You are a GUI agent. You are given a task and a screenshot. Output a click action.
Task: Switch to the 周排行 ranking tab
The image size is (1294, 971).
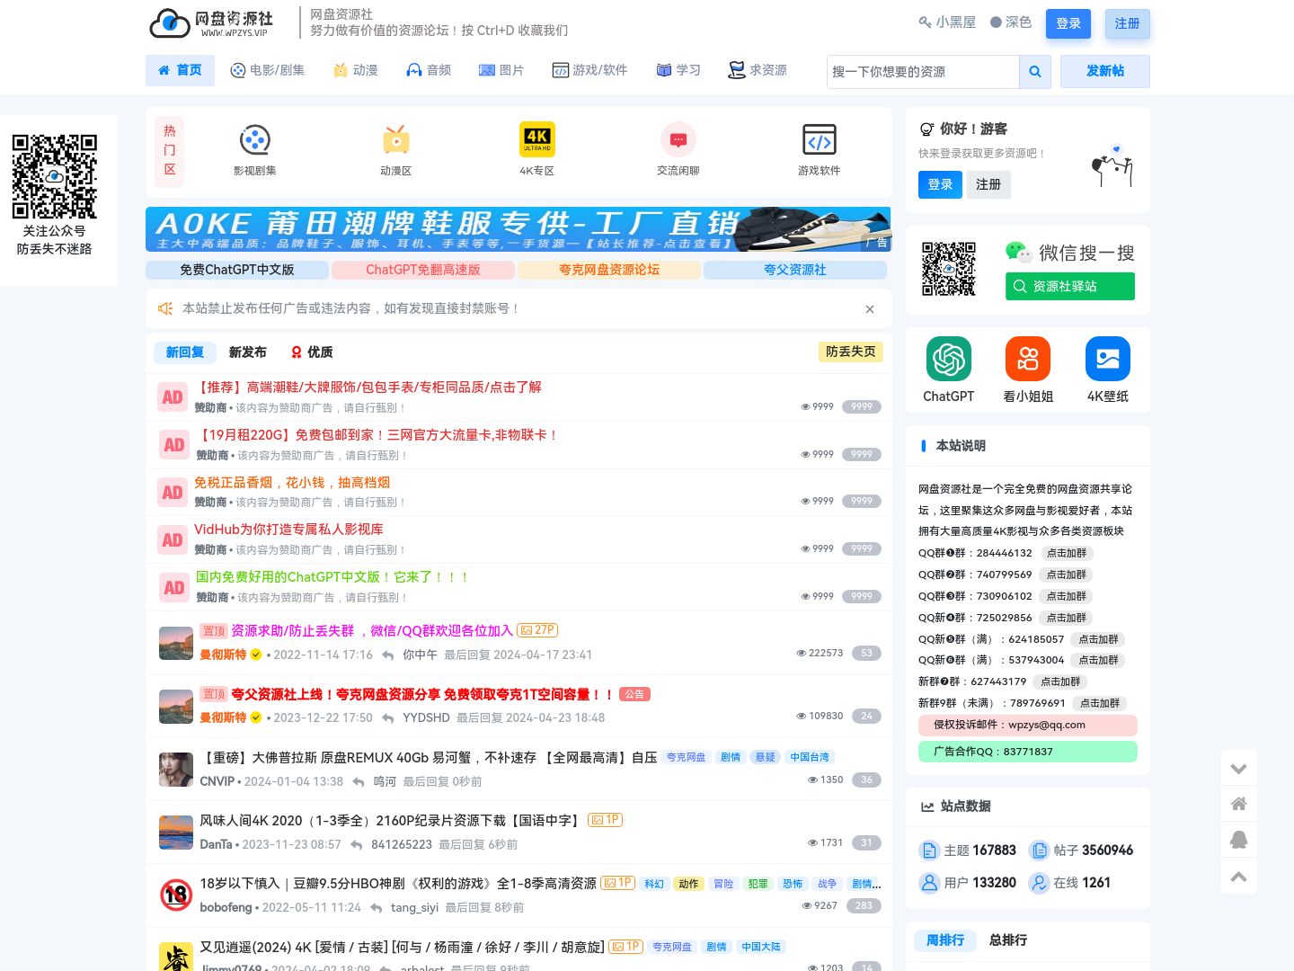(x=945, y=940)
